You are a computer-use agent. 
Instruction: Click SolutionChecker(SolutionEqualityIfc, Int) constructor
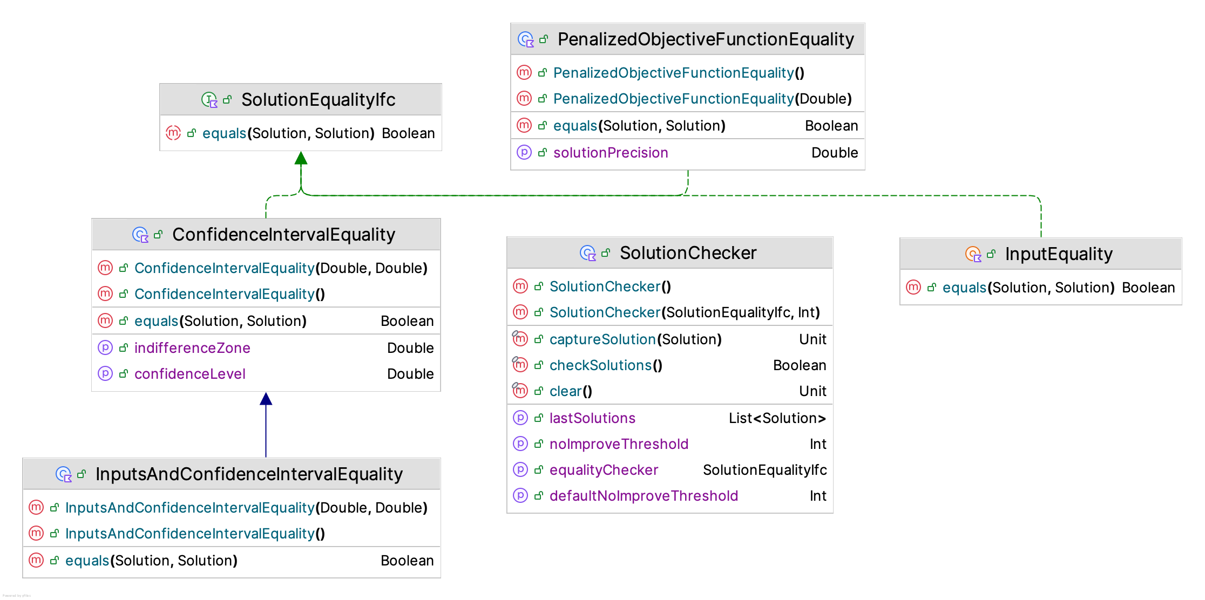click(685, 312)
